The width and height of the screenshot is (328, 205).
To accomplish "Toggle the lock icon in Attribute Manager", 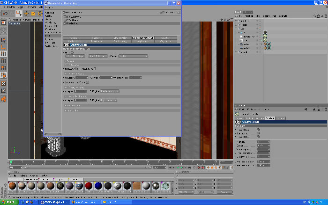I will click(x=319, y=110).
